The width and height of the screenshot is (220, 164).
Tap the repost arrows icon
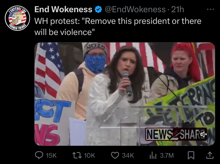(77, 155)
